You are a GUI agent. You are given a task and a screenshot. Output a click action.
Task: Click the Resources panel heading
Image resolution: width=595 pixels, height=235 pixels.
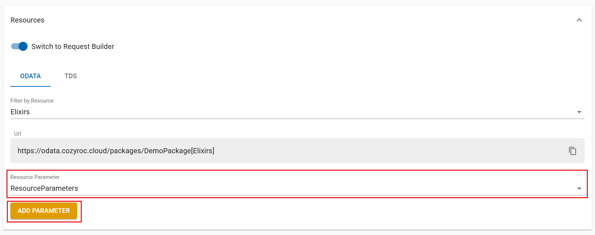pyautogui.click(x=27, y=20)
